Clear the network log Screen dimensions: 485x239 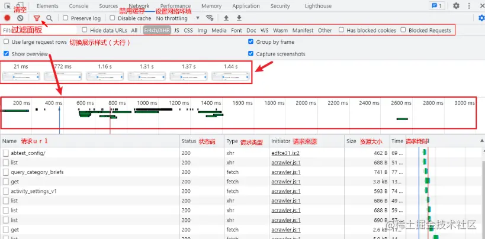(x=20, y=18)
